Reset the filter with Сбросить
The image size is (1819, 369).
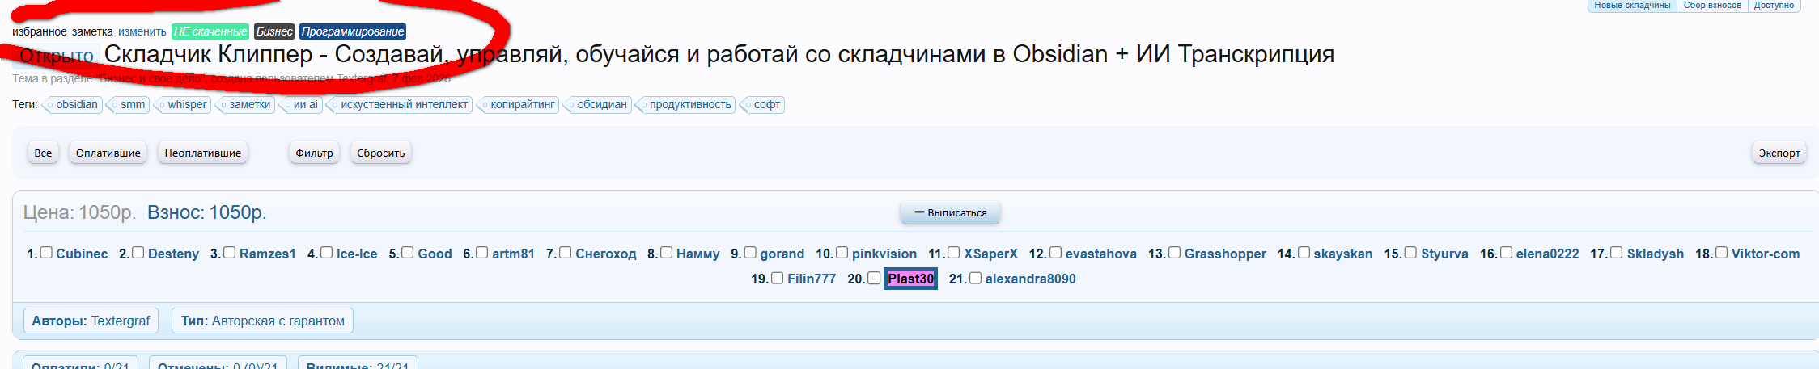[381, 153]
